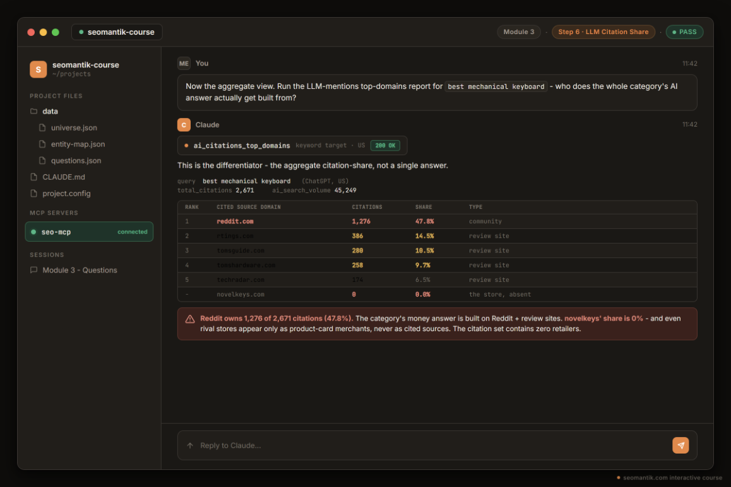Image resolution: width=731 pixels, height=487 pixels.
Task: Click the reddit.com domain row link
Action: click(x=235, y=221)
